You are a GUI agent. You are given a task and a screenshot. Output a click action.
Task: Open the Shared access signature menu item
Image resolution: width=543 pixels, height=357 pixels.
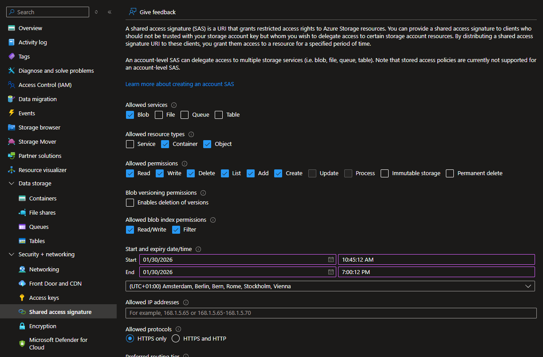pyautogui.click(x=58, y=312)
